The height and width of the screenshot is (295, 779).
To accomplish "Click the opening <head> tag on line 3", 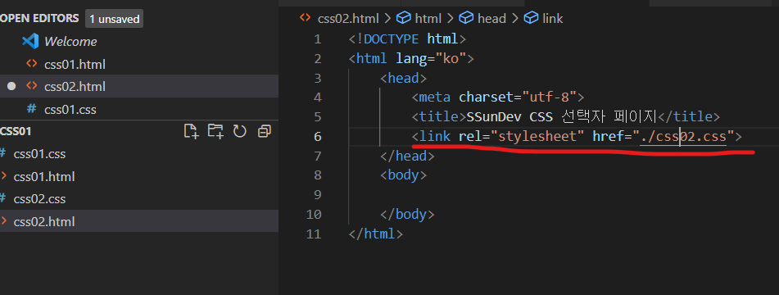I will (x=403, y=78).
